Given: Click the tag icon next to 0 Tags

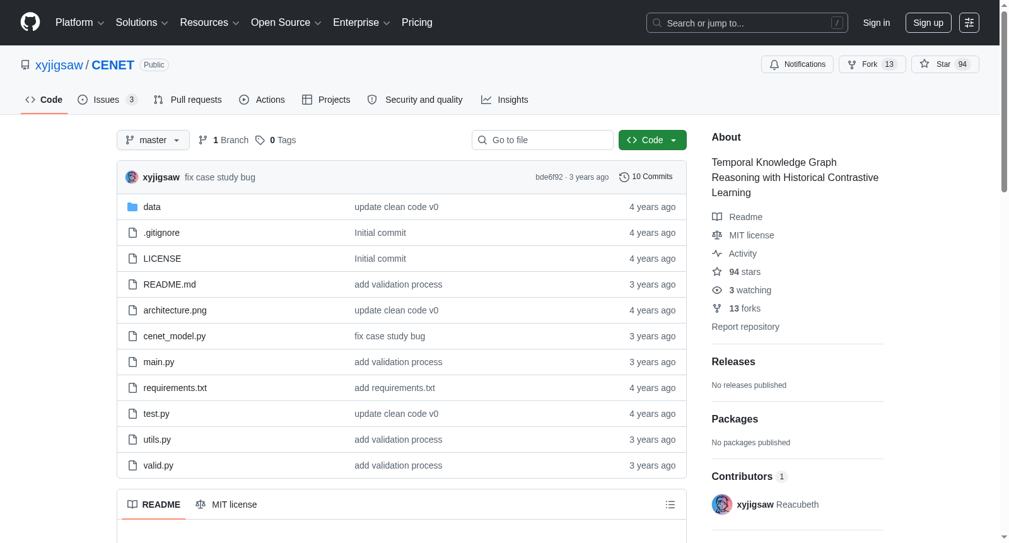Looking at the screenshot, I should (x=260, y=140).
